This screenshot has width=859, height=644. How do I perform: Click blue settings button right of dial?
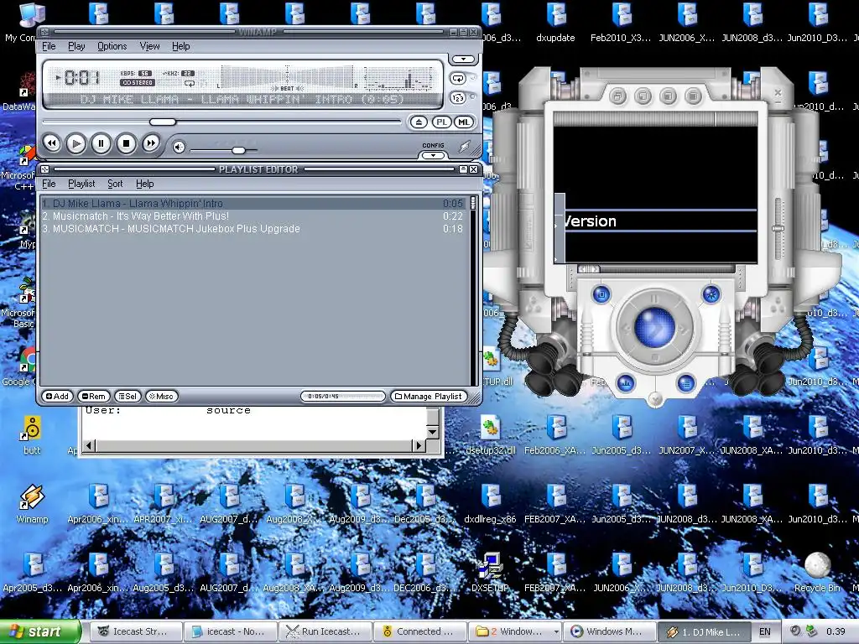point(711,294)
